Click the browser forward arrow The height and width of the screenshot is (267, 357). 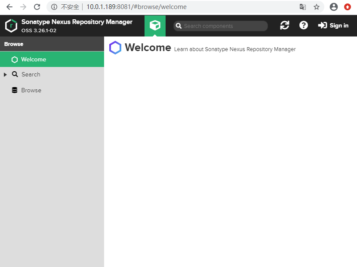23,7
